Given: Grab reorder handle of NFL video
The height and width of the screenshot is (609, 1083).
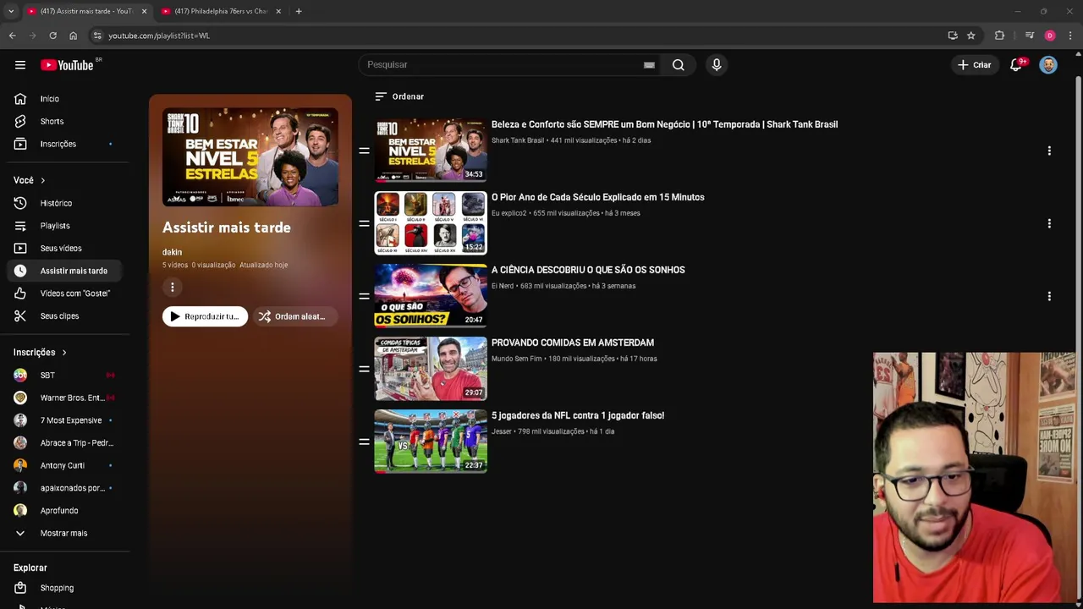Looking at the screenshot, I should click(364, 442).
